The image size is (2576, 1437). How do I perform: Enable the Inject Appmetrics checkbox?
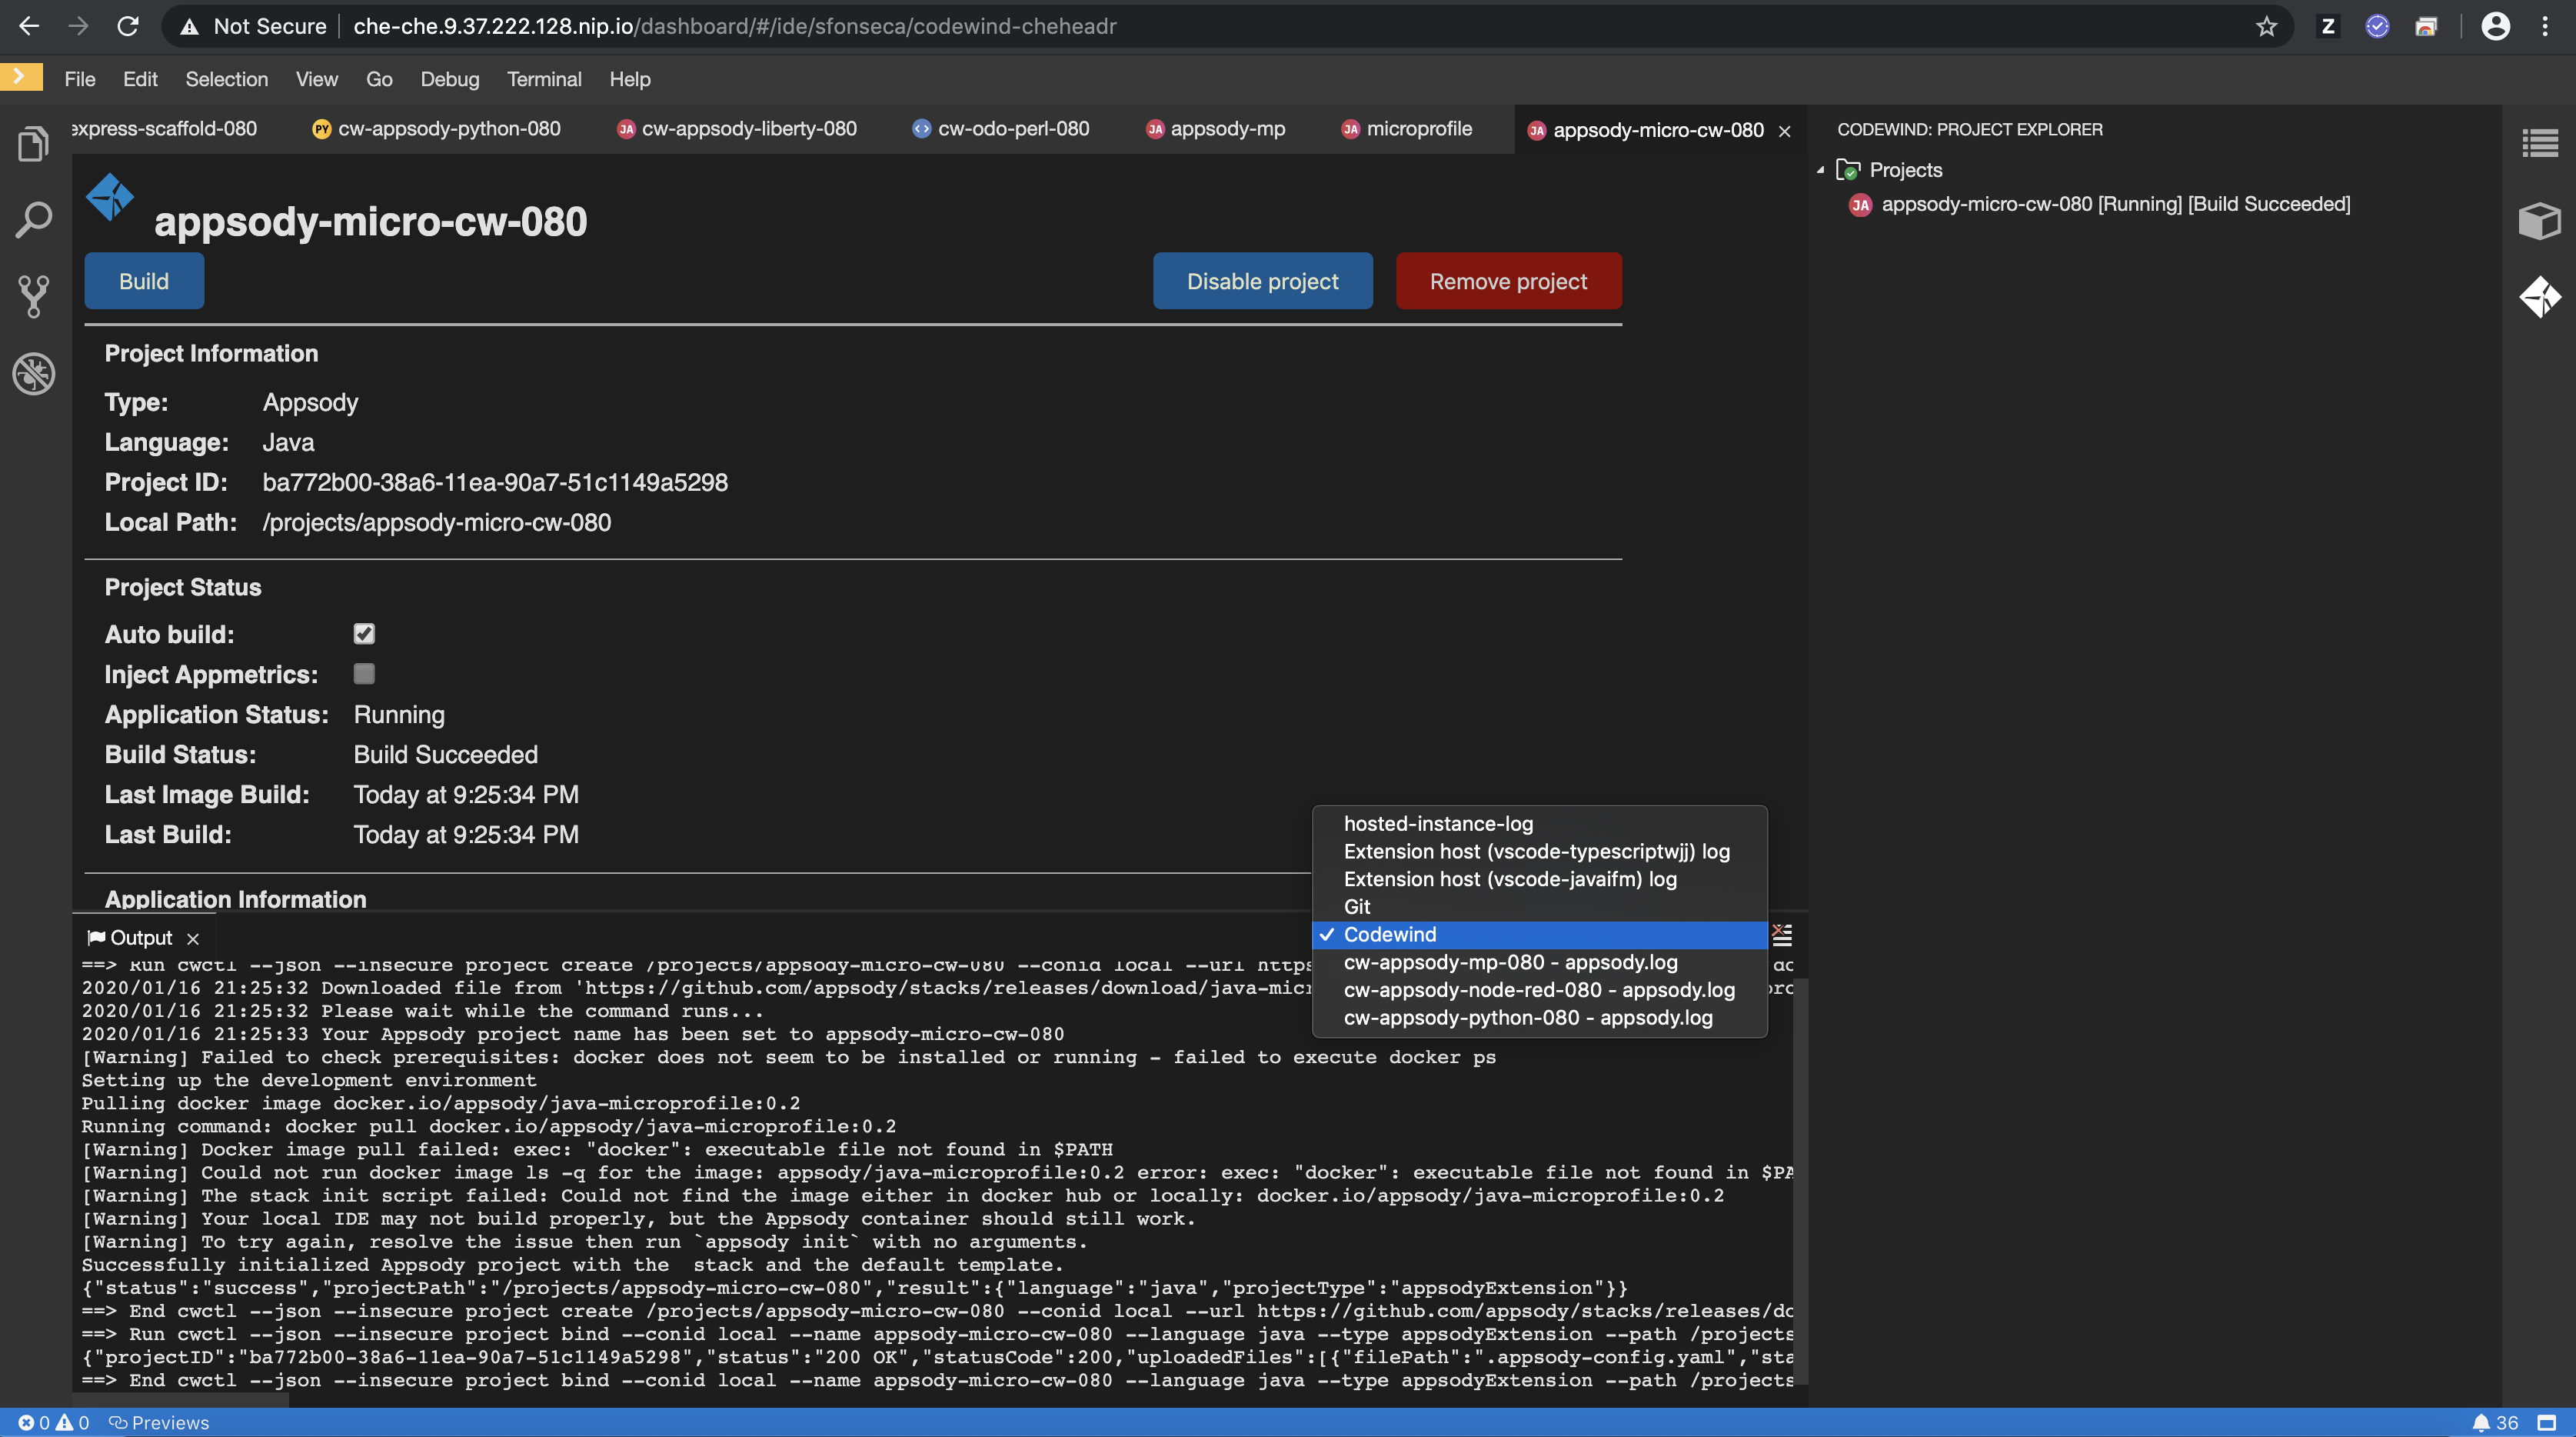point(364,673)
